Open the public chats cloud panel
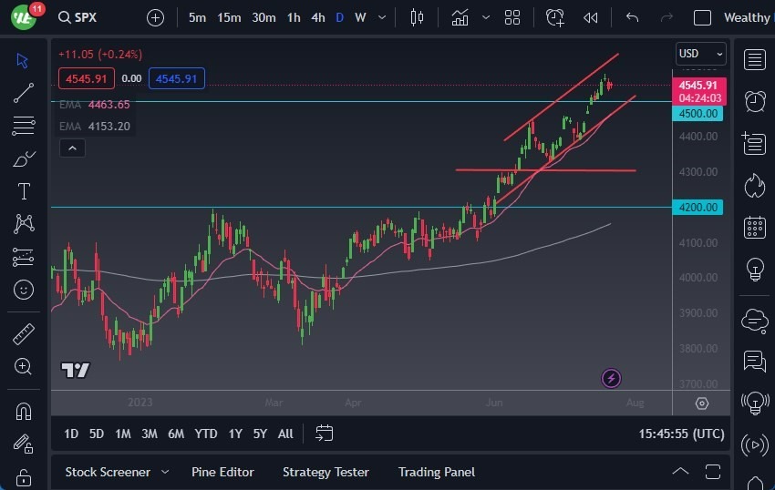The image size is (775, 490). [754, 322]
